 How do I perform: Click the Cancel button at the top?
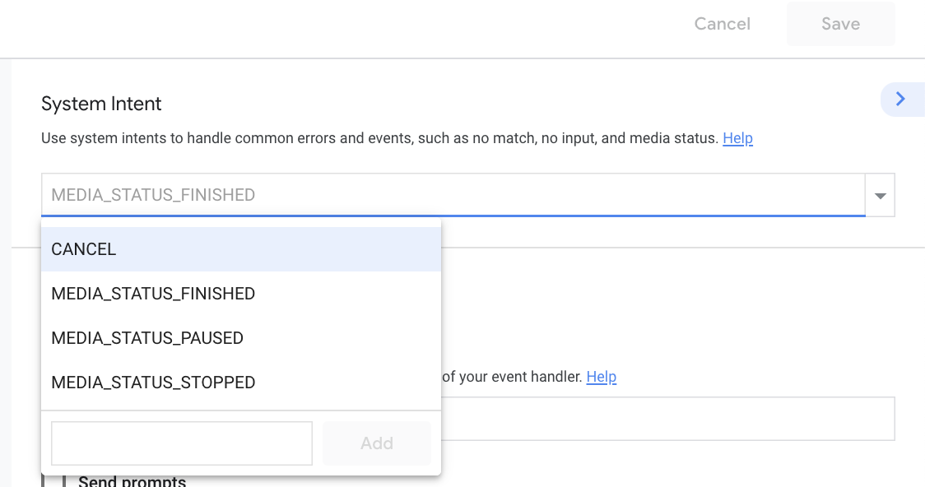722,24
